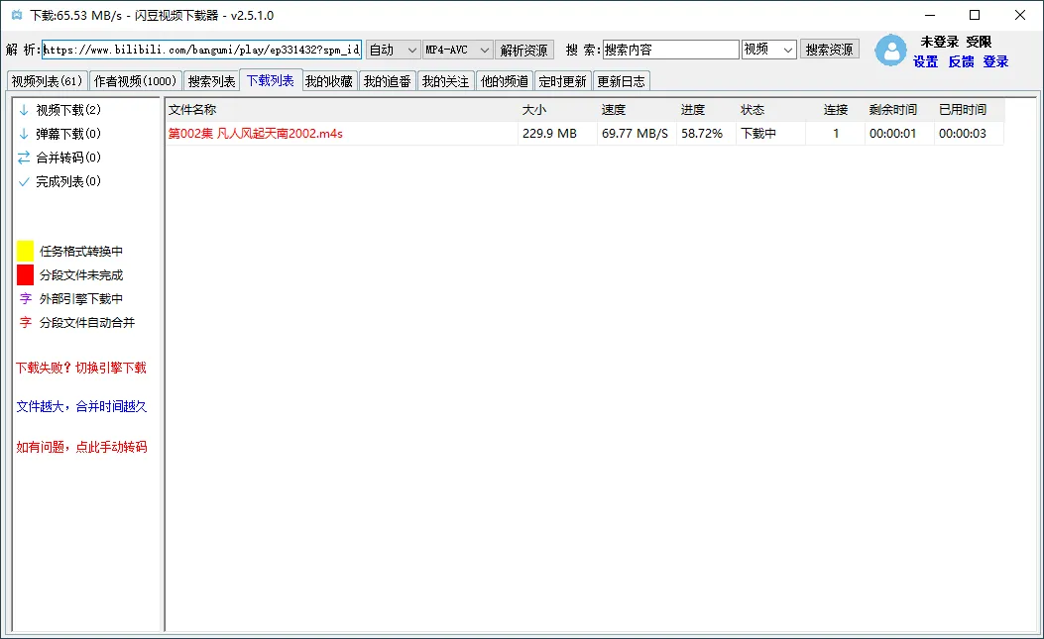Image resolution: width=1044 pixels, height=639 pixels.
Task: Open the 完成列表 checkmark icon
Action: point(22,180)
